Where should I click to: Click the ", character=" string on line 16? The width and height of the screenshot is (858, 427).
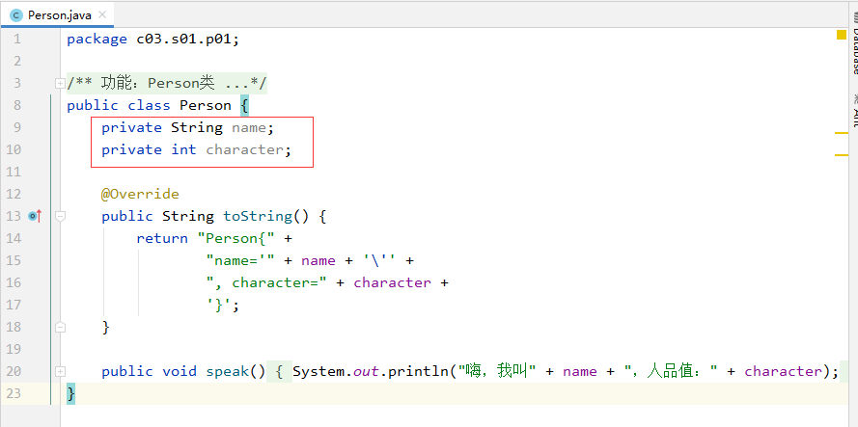(266, 282)
